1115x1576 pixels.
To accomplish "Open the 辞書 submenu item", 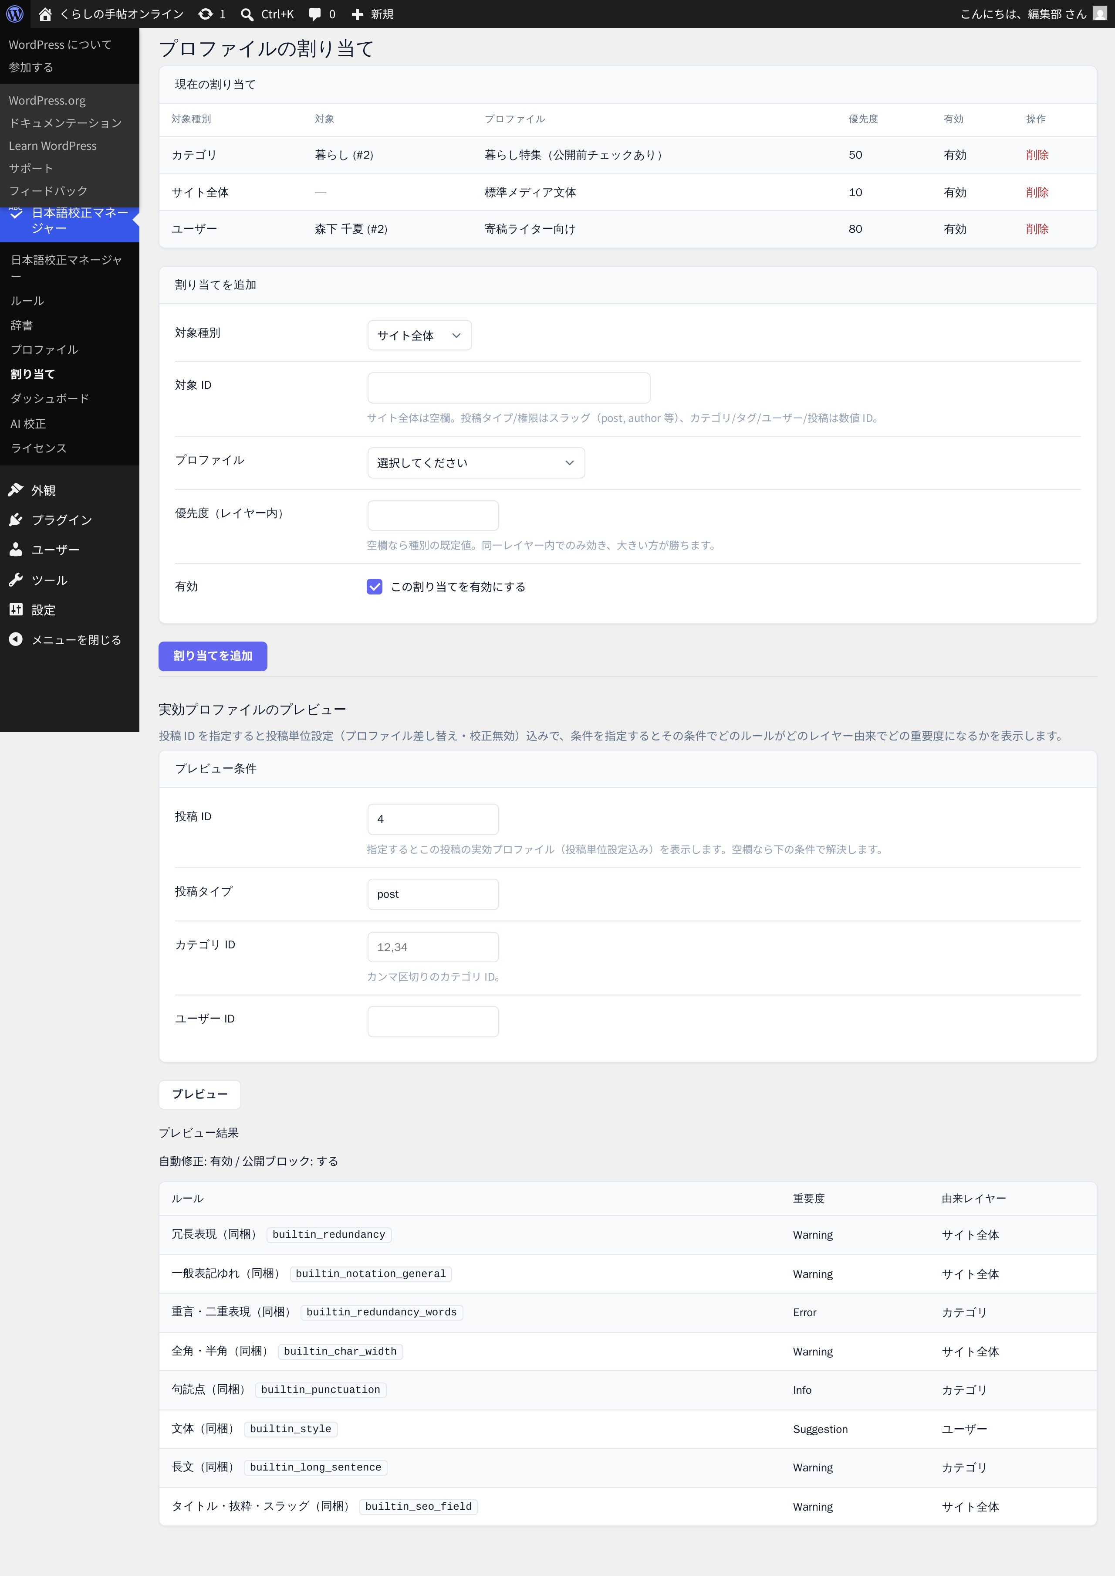I will 22,325.
